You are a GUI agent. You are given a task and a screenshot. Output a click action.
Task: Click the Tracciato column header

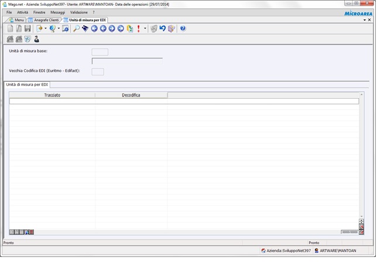pos(52,95)
